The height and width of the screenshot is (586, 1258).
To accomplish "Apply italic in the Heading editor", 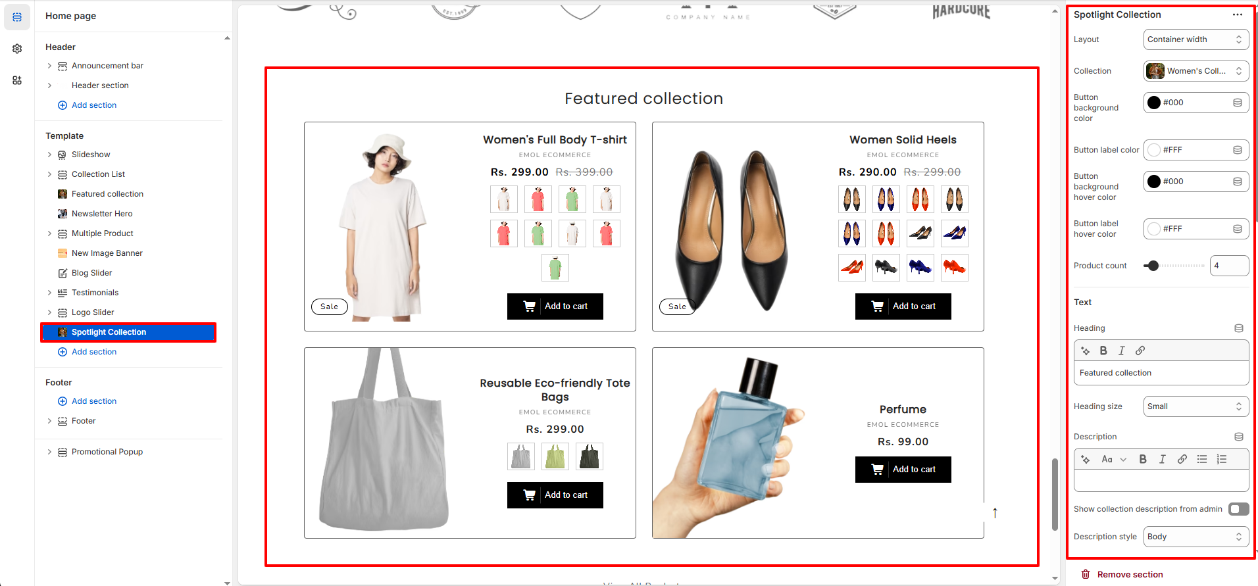I will coord(1122,351).
